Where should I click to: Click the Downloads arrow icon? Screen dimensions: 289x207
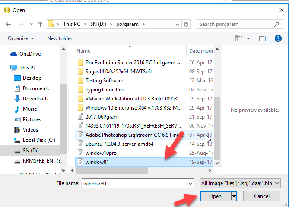(x=17, y=99)
